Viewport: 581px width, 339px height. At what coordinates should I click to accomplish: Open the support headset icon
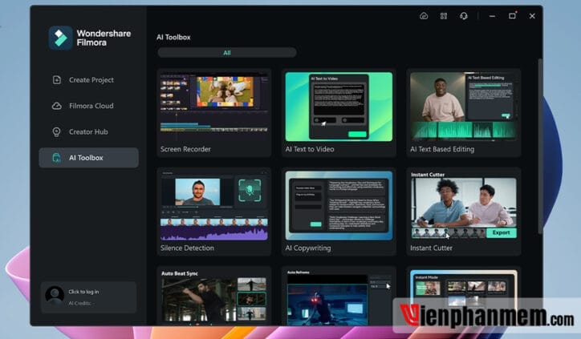point(464,16)
